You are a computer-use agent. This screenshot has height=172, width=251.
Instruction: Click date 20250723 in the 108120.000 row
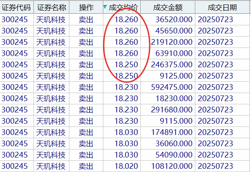coord(215,166)
